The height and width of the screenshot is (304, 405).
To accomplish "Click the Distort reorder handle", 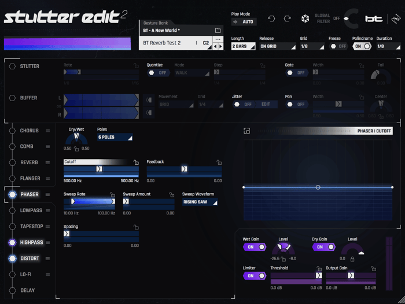I will [48, 258].
